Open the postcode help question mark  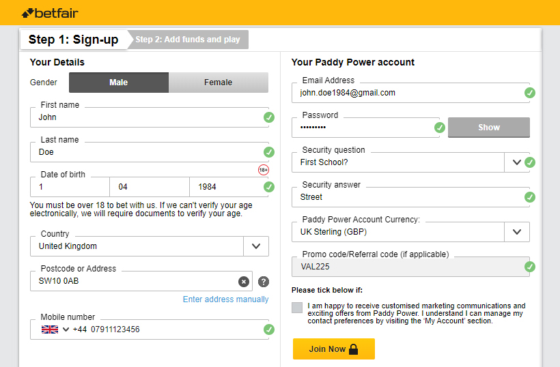click(x=264, y=282)
